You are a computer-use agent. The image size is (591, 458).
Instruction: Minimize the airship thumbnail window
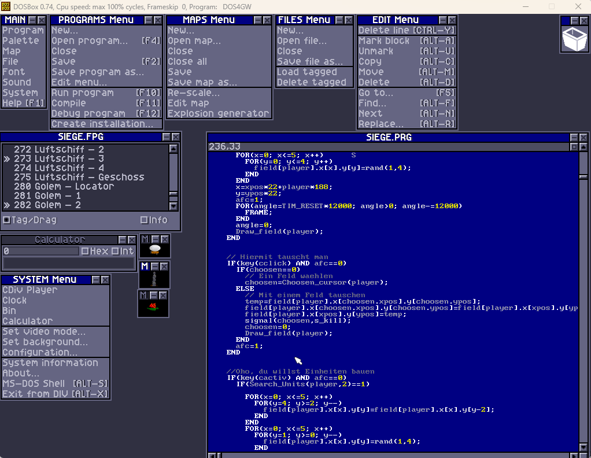[x=155, y=239]
